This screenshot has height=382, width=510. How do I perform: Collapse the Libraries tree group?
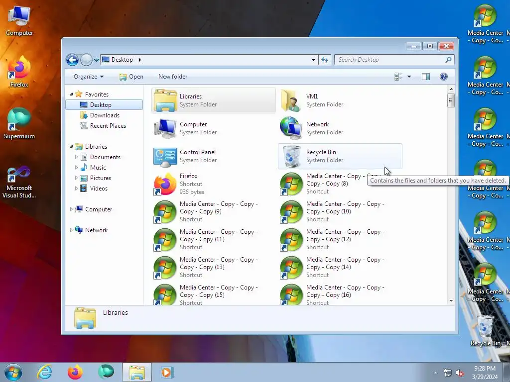point(72,147)
